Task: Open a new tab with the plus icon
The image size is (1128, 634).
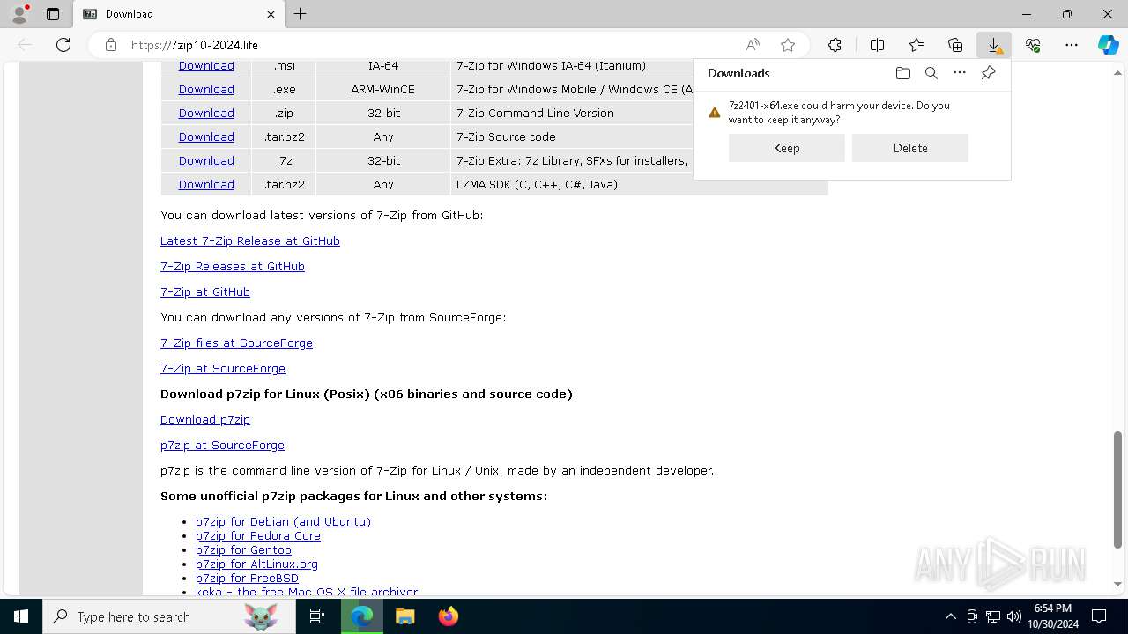Action: (301, 14)
